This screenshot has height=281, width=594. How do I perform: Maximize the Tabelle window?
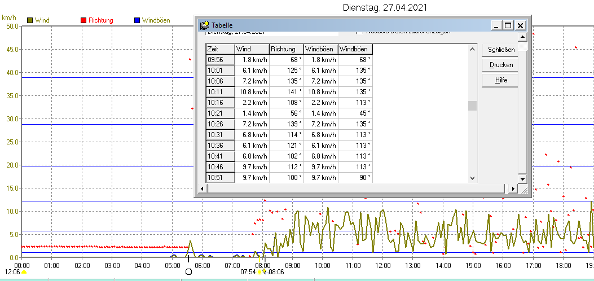tap(508, 25)
